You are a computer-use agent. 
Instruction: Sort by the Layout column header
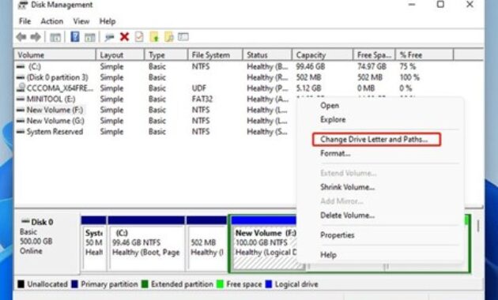click(x=119, y=54)
